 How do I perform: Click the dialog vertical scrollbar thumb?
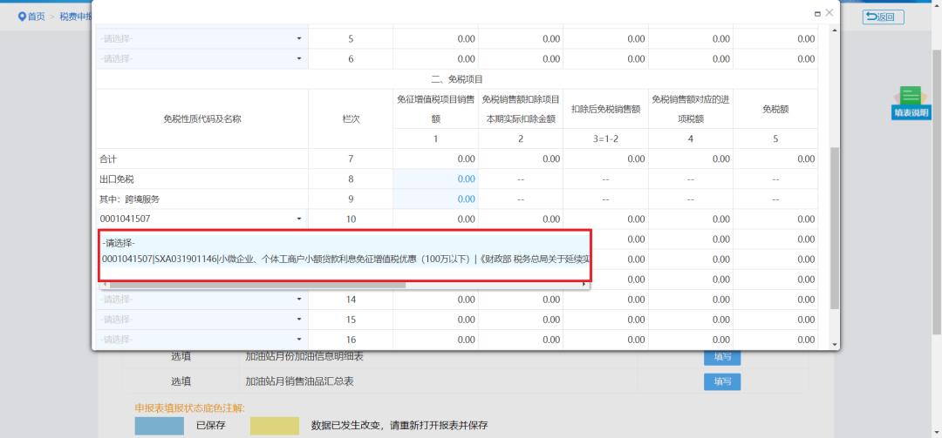(x=835, y=228)
